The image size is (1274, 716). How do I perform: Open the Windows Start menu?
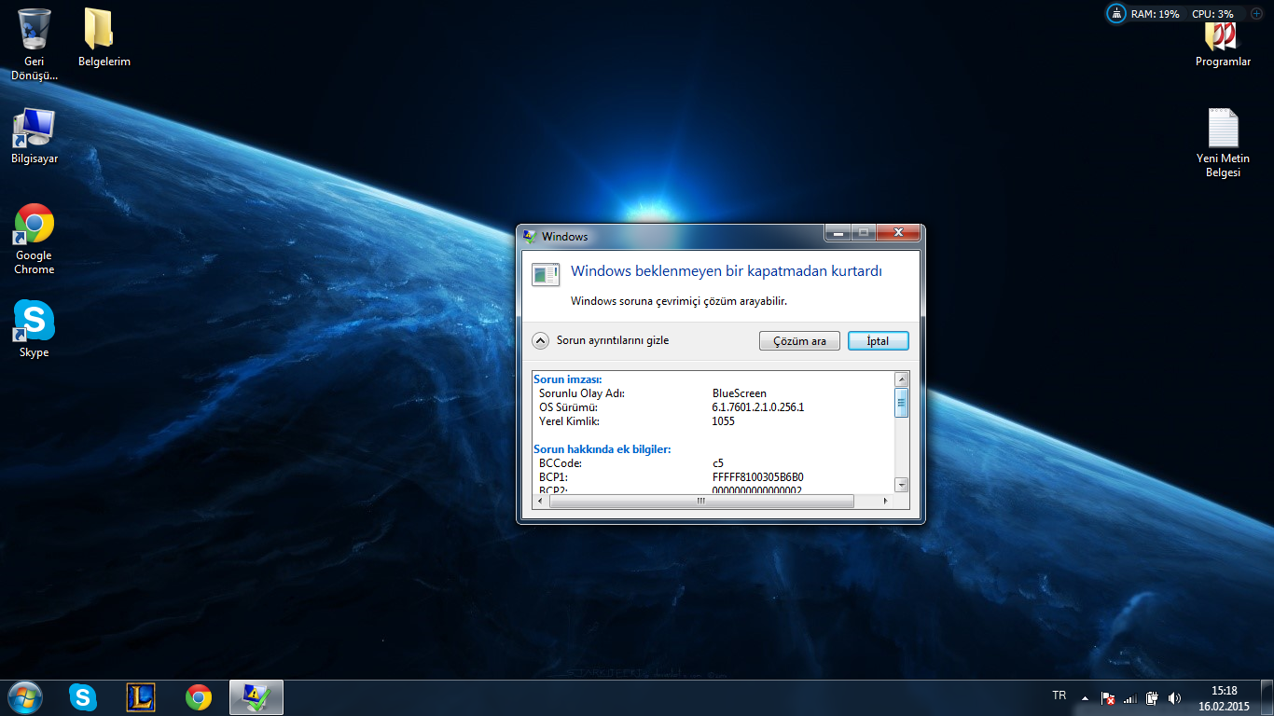(25, 697)
